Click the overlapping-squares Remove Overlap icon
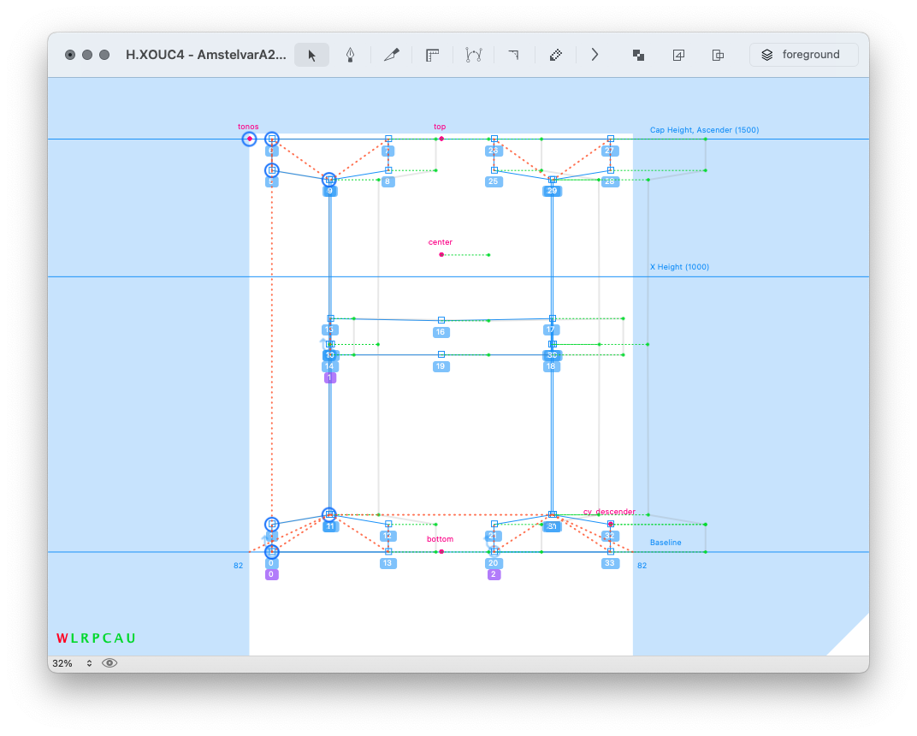917x736 pixels. (638, 55)
